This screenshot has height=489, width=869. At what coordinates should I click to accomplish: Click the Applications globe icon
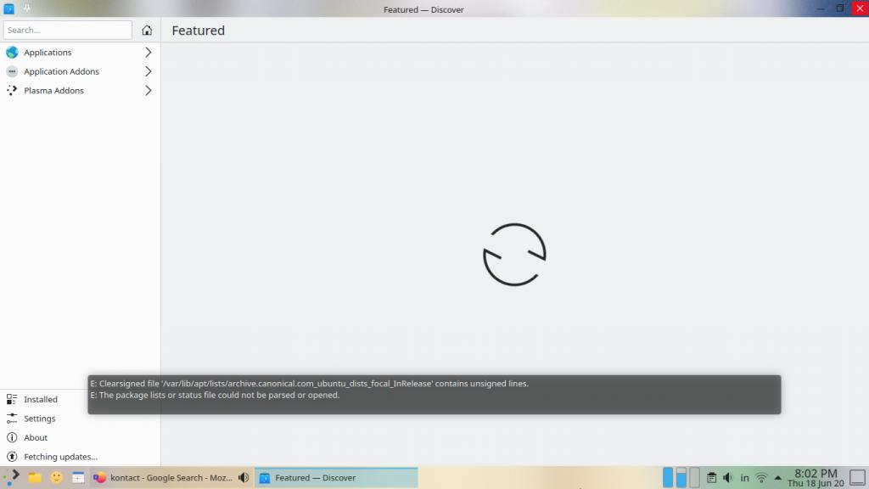point(12,53)
